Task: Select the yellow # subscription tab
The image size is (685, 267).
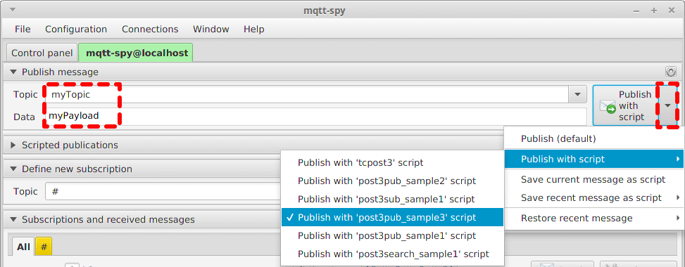Action: pos(44,247)
